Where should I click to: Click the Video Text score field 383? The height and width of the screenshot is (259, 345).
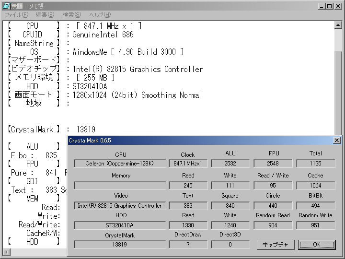tap(188, 205)
